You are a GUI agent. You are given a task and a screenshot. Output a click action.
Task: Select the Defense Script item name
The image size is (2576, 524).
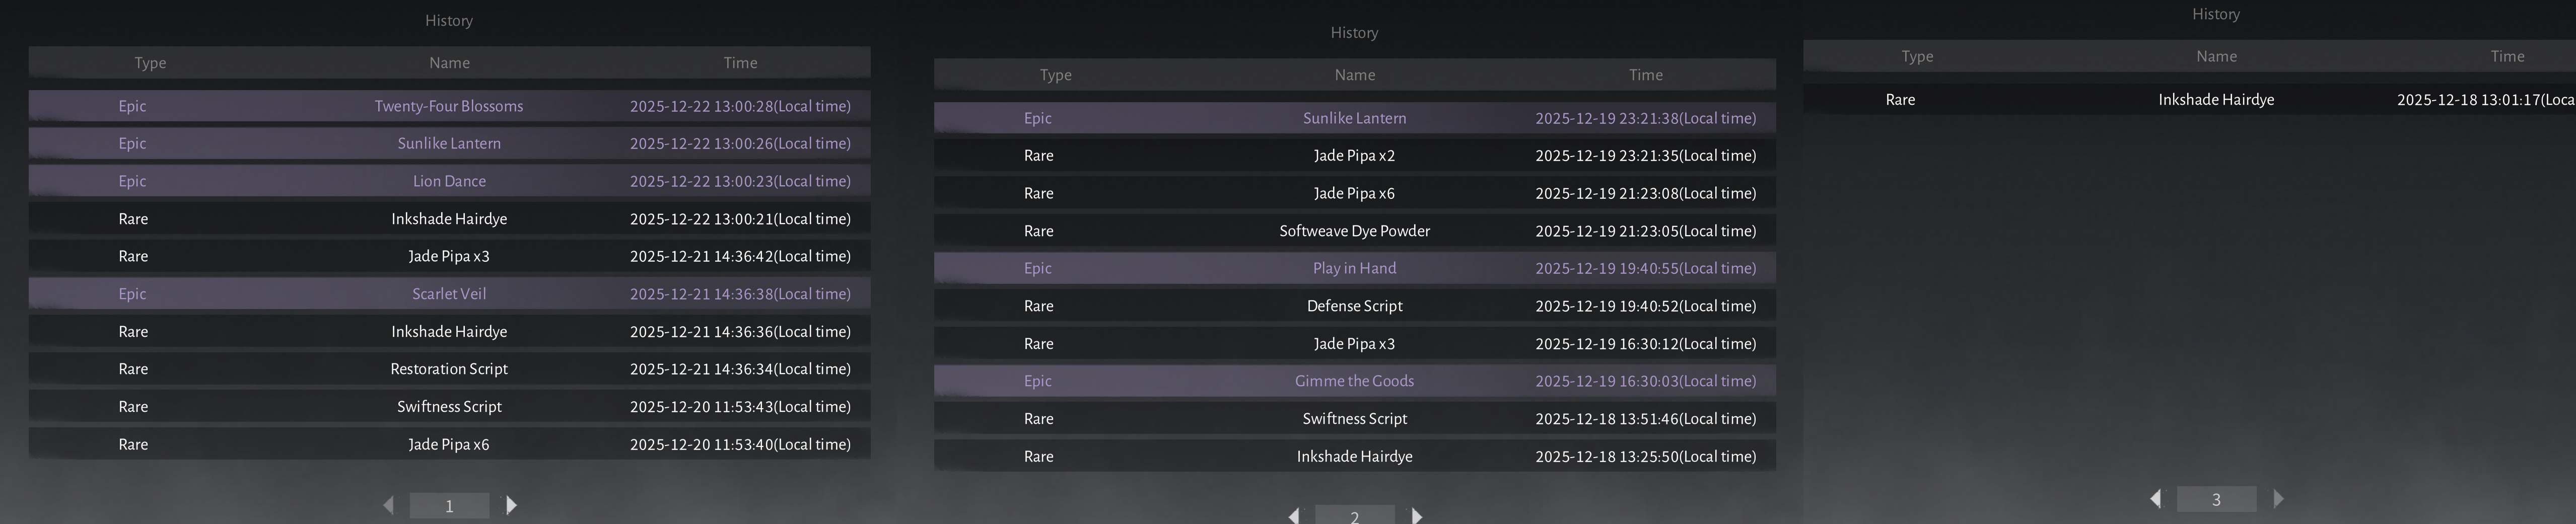click(x=1355, y=306)
